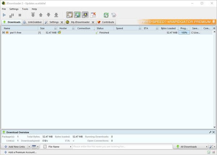Open arrow beside the calendar icon
Viewport: 217px width, 155px height.
(38, 147)
